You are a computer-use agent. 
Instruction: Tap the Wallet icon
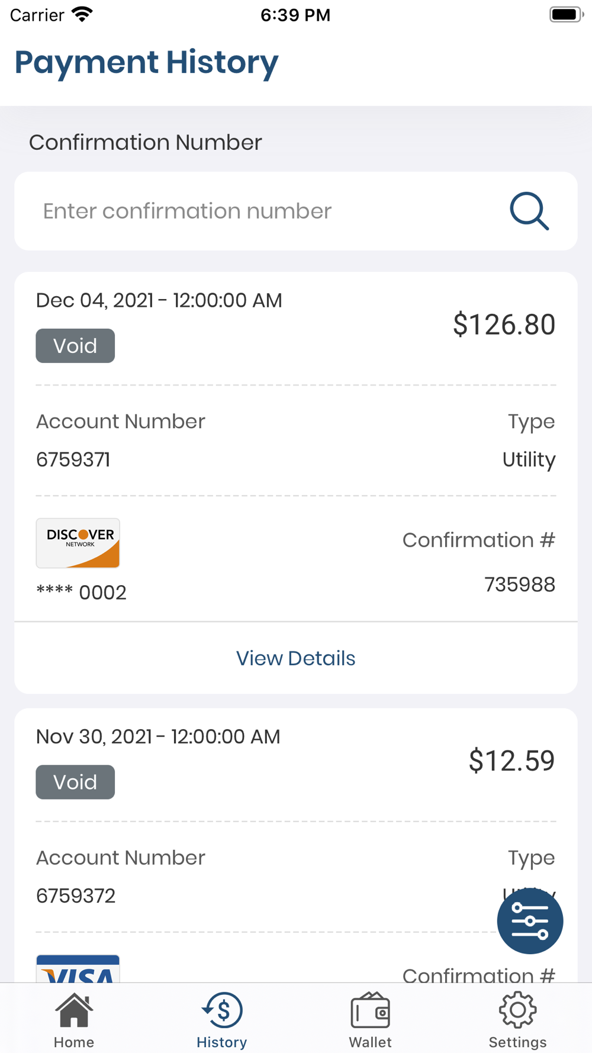(x=370, y=1010)
